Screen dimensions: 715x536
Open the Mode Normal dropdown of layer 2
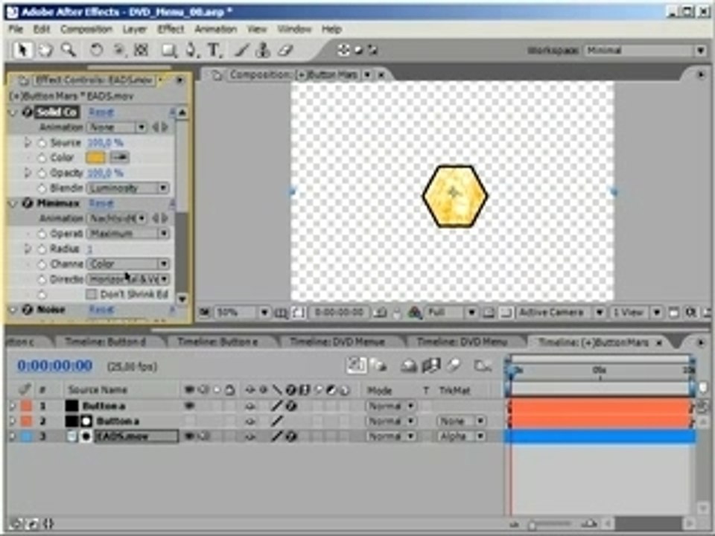point(391,421)
